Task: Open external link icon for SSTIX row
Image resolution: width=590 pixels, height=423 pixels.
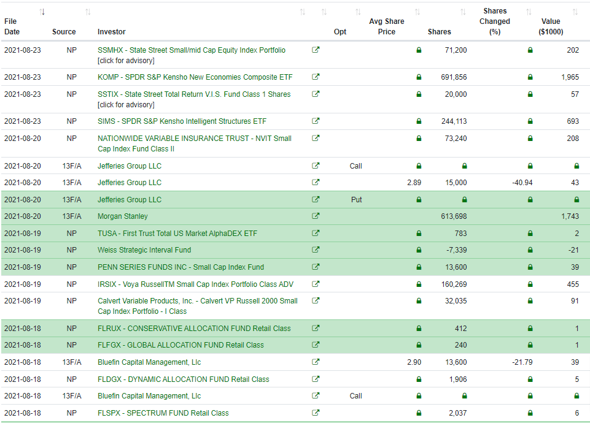Action: tap(316, 94)
